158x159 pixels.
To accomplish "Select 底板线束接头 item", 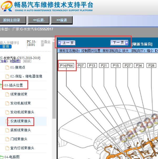I will [21, 130].
